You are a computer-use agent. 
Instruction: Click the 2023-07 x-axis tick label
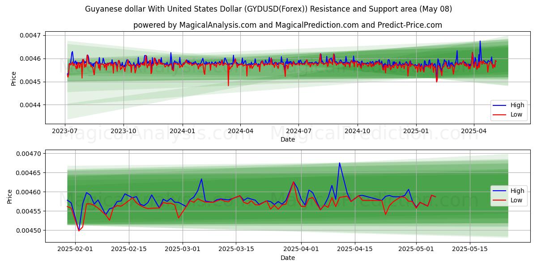[65, 132]
